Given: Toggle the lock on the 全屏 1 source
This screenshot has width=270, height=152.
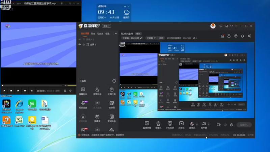Looking at the screenshot, I should coord(83,45).
